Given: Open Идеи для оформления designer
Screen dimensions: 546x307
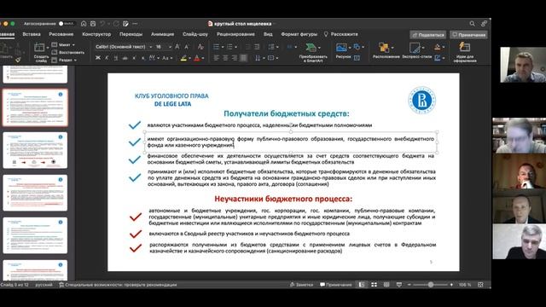Looking at the screenshot, I should coord(464,47).
